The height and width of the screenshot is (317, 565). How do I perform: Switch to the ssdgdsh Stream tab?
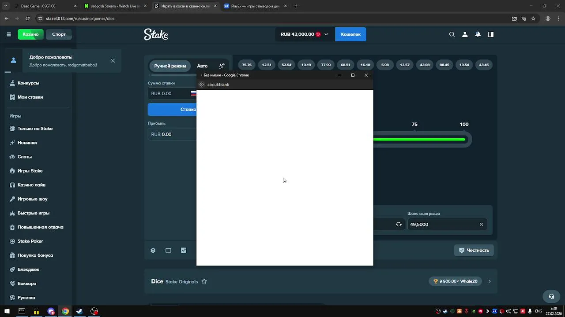pos(115,6)
